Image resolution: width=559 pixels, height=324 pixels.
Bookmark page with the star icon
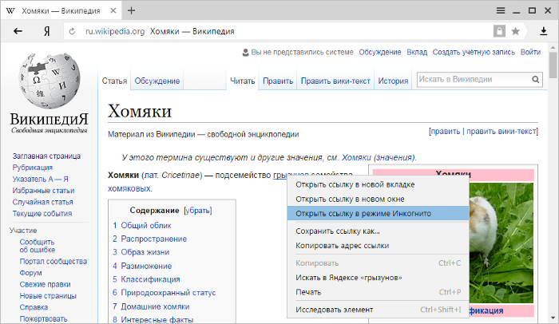click(x=515, y=31)
